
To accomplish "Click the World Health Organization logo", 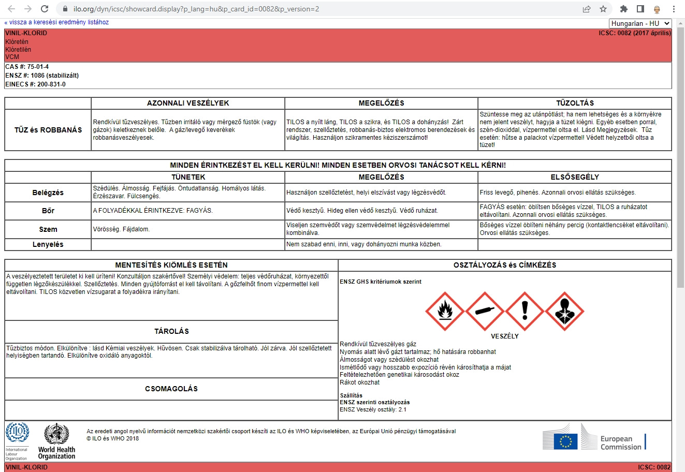I will [56, 441].
